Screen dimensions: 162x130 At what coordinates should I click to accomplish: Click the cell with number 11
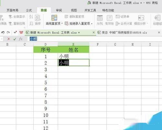(46, 121)
